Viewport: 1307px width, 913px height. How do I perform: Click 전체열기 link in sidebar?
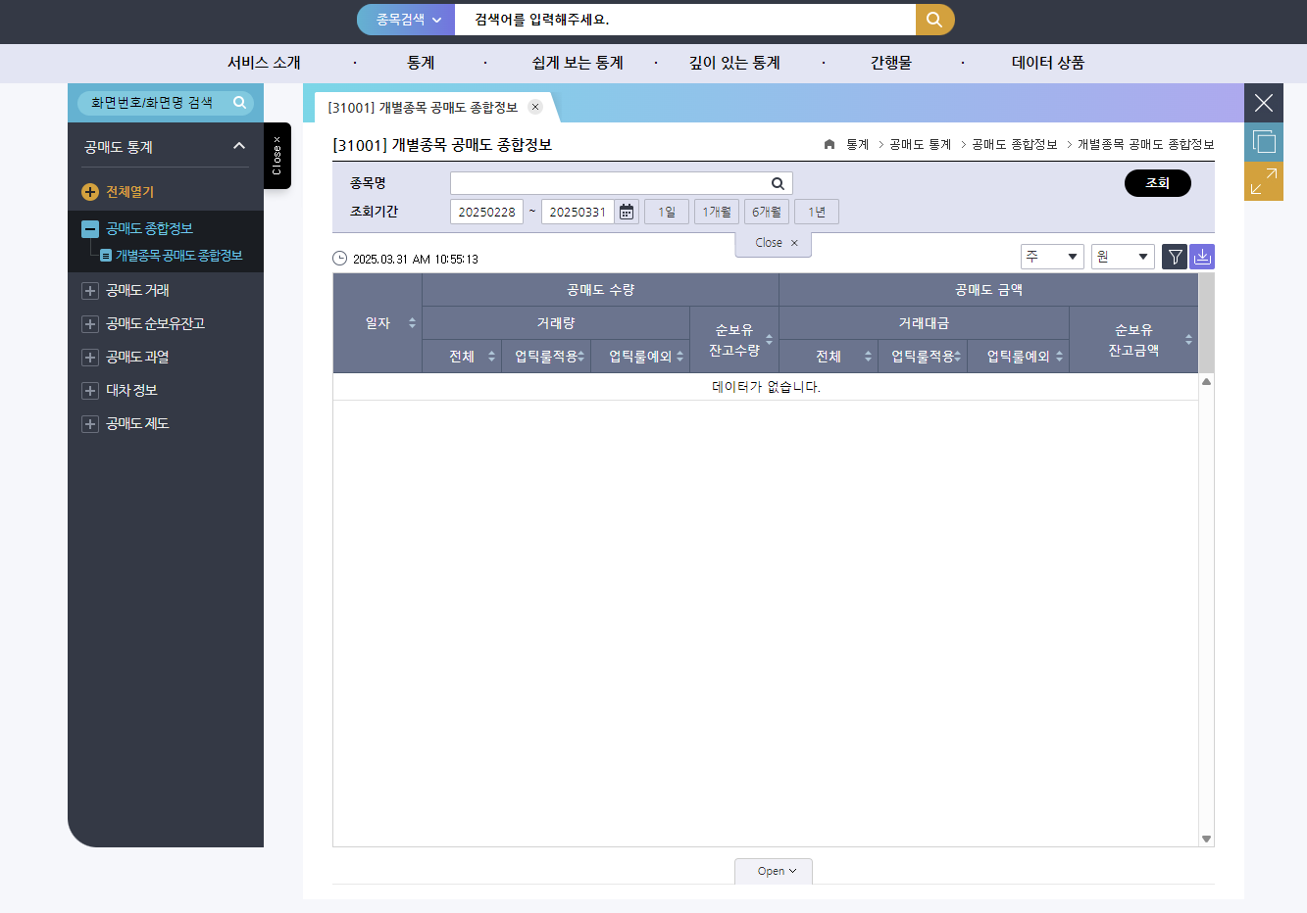(x=130, y=192)
